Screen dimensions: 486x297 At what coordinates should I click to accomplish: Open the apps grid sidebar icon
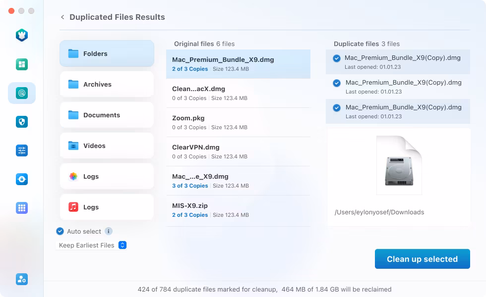[22, 208]
